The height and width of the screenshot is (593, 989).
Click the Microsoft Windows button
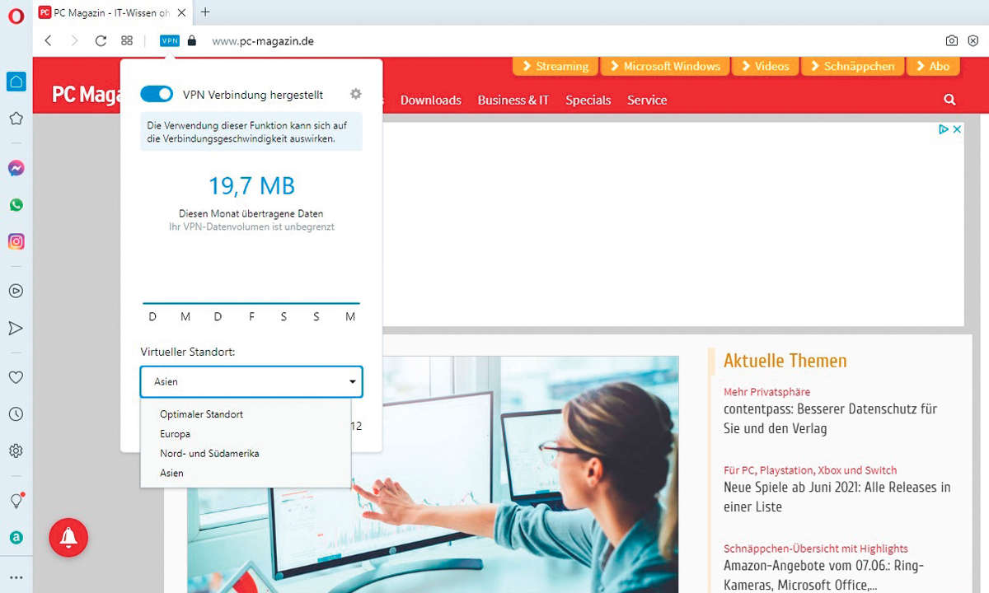tap(664, 66)
